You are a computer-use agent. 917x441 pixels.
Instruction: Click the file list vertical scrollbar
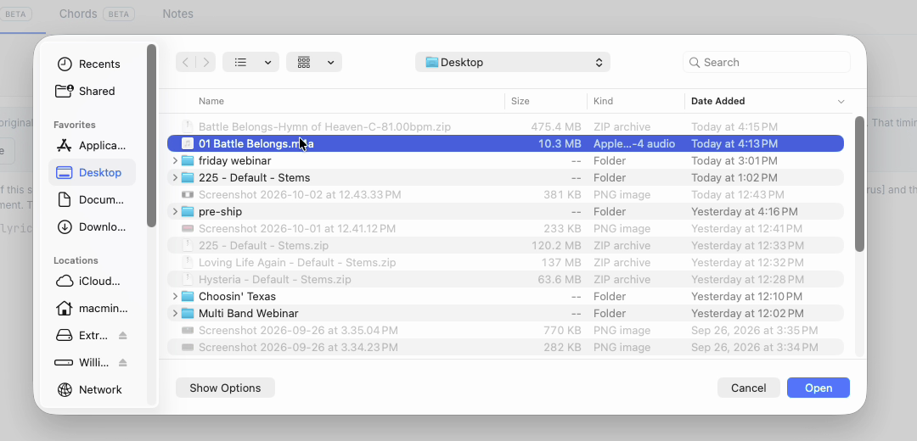tap(859, 184)
